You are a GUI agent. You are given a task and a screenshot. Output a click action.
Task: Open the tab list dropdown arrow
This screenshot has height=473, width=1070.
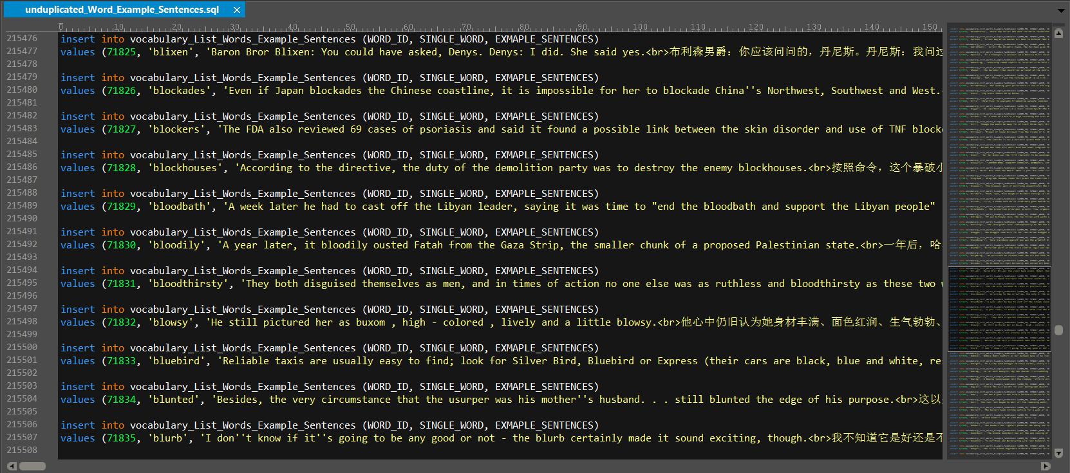pyautogui.click(x=1061, y=10)
